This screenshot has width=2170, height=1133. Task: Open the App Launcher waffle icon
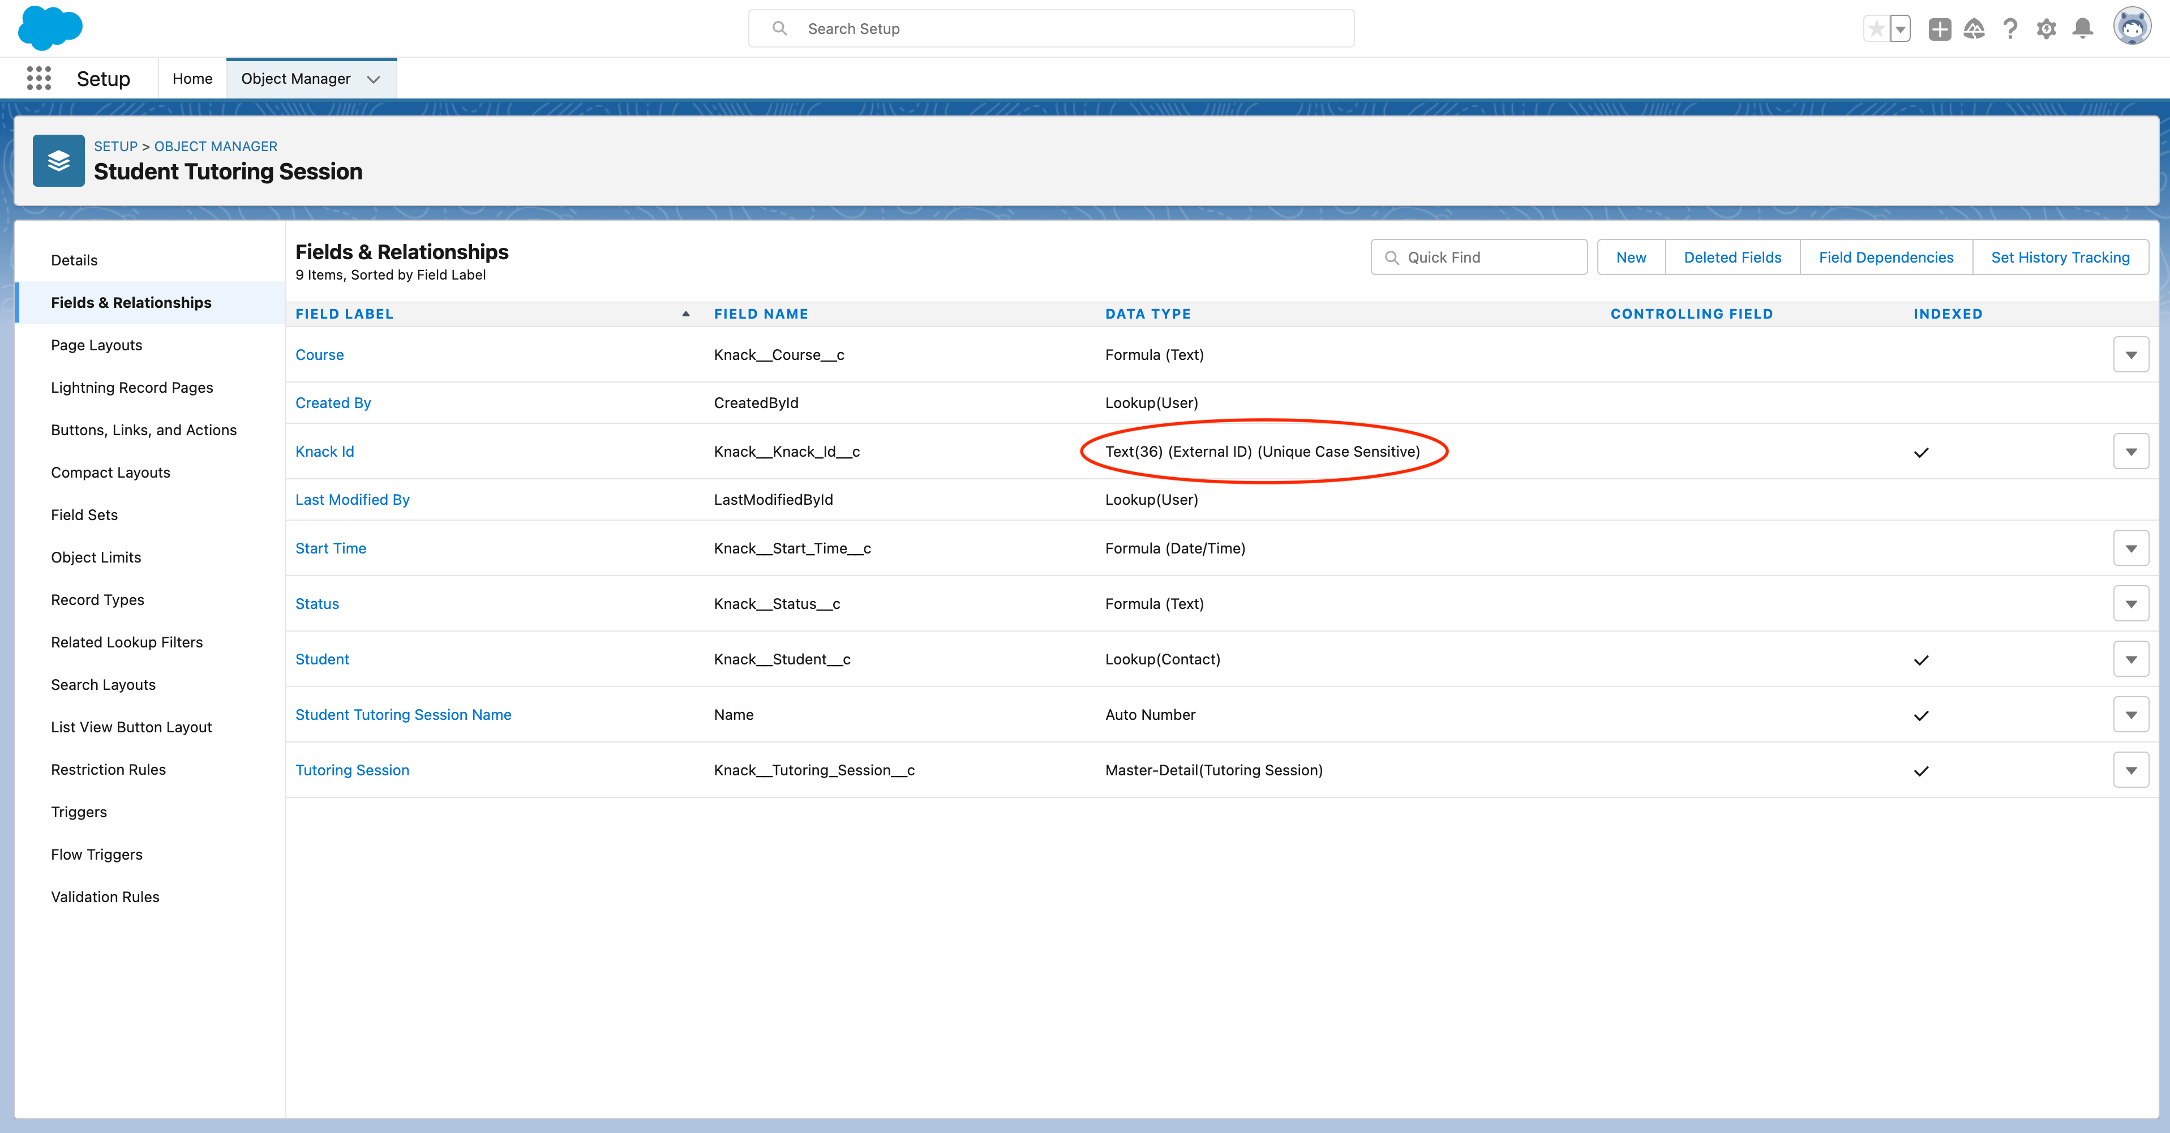38,78
